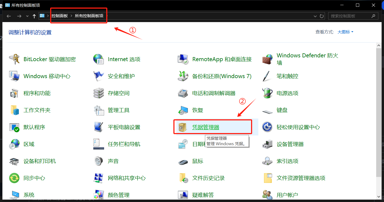Screen dimensions: 384x202
Task: Click 控制面板 in the breadcrumb path
Action: click(60, 16)
